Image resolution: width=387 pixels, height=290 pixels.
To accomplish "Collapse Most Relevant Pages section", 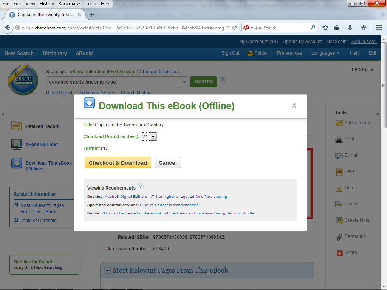I will (x=107, y=270).
